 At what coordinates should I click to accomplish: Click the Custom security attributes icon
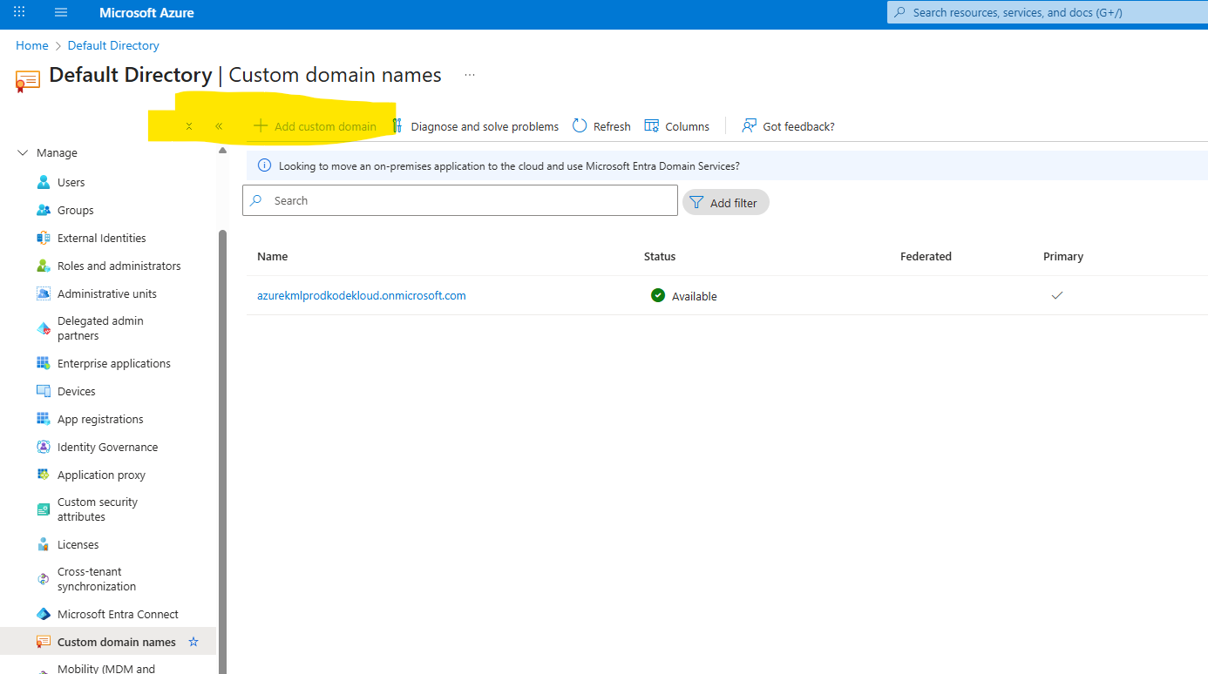click(x=44, y=509)
